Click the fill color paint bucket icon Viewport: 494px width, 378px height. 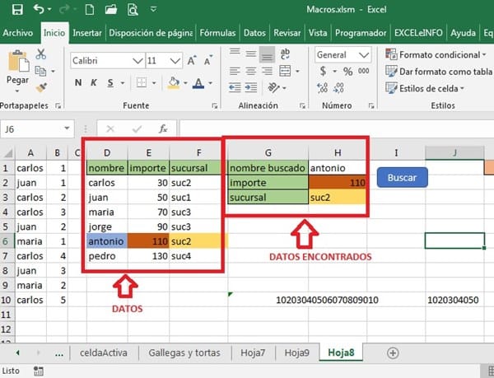pyautogui.click(x=173, y=82)
